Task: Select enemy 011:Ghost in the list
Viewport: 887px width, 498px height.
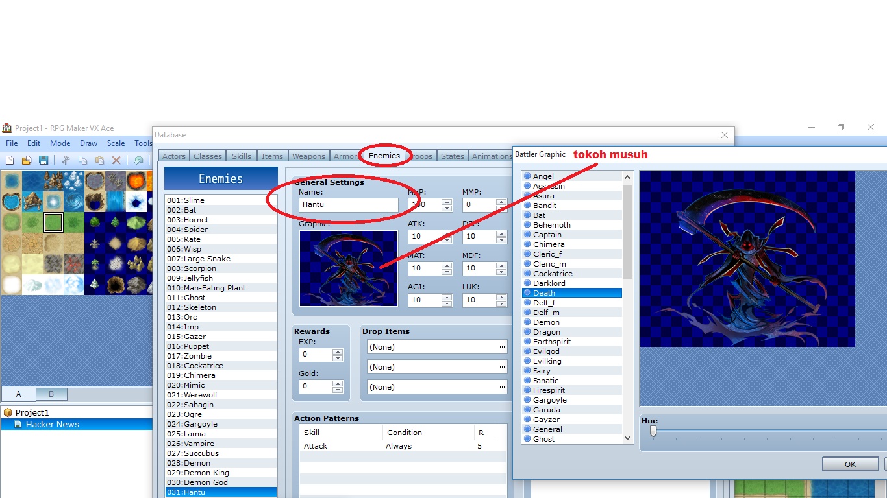Action: click(x=221, y=298)
